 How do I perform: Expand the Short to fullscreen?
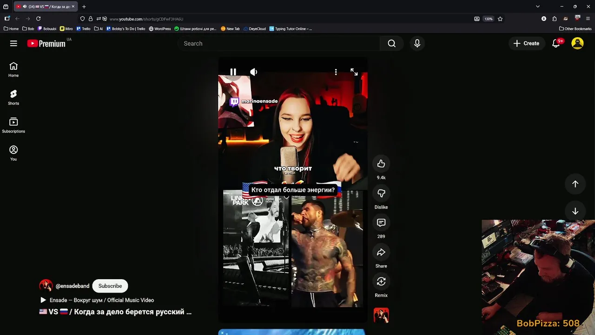point(354,72)
